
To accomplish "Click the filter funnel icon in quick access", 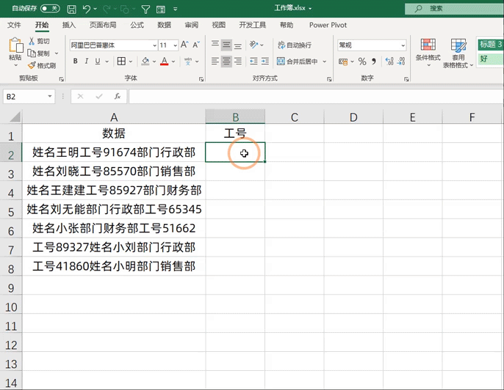I will [145, 10].
